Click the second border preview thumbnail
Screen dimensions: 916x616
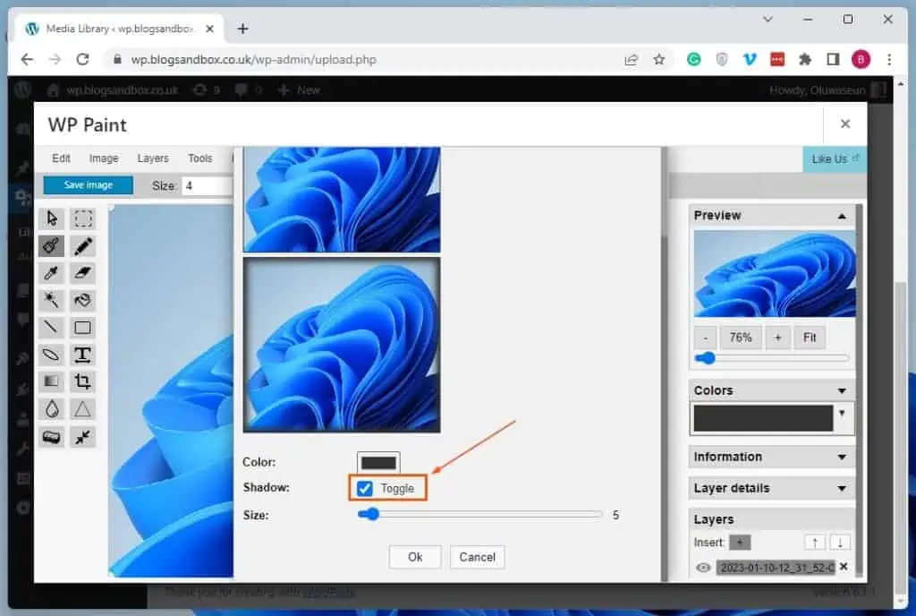[342, 345]
